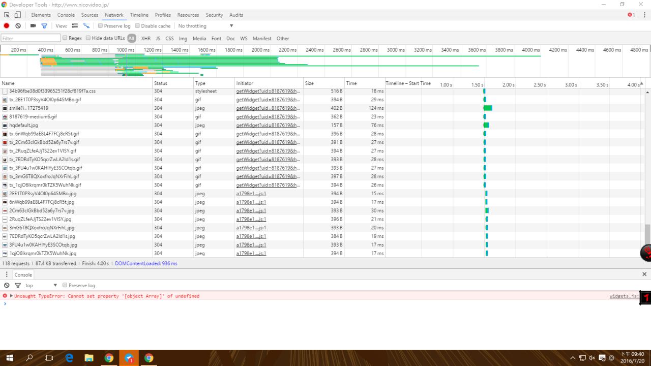The image size is (651, 366).
Task: Check the Disable cache option
Action: pyautogui.click(x=138, y=26)
